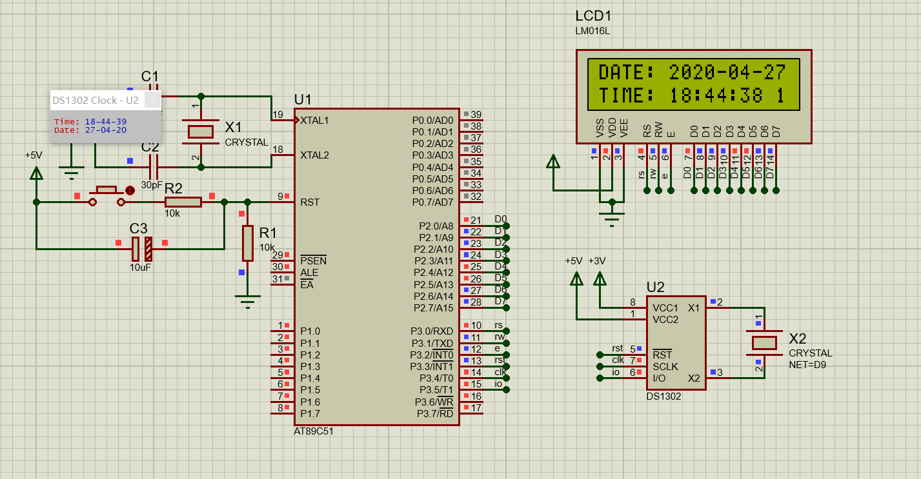Click pin number 19 at XTAL1

pyautogui.click(x=278, y=115)
